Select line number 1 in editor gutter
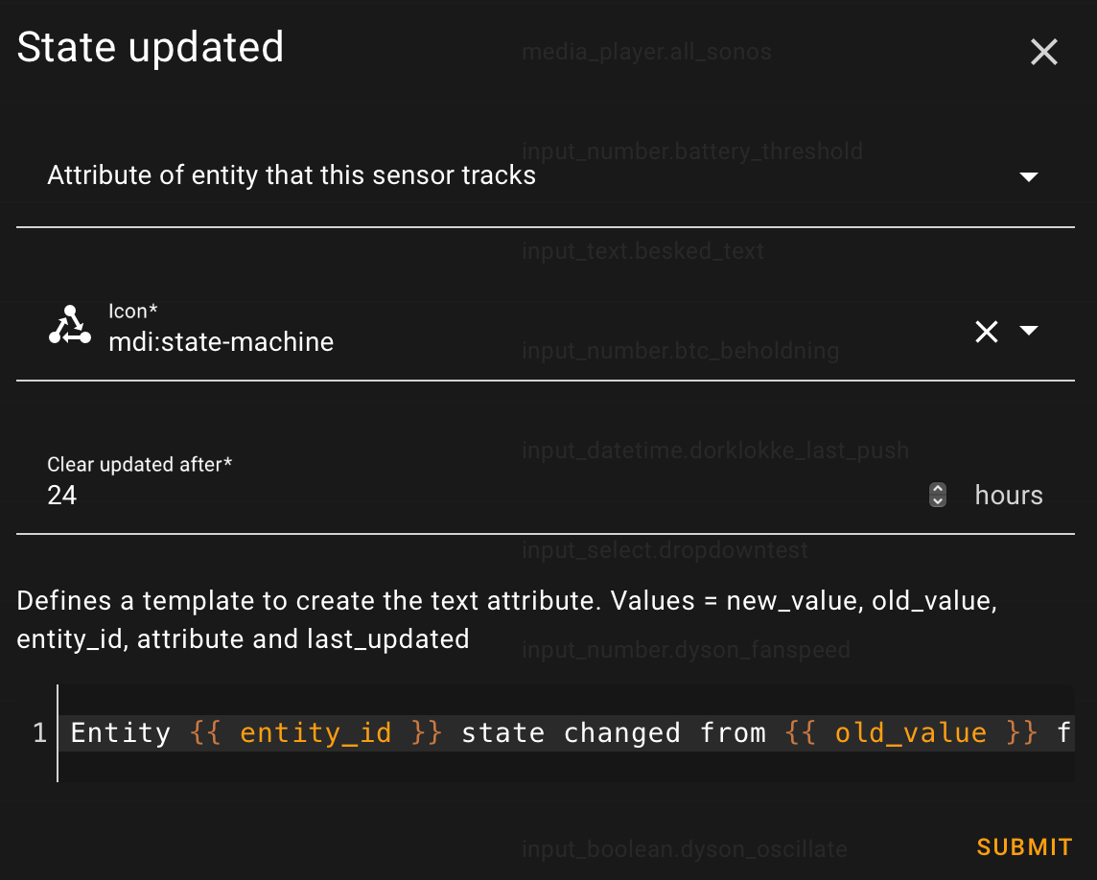 [x=39, y=733]
